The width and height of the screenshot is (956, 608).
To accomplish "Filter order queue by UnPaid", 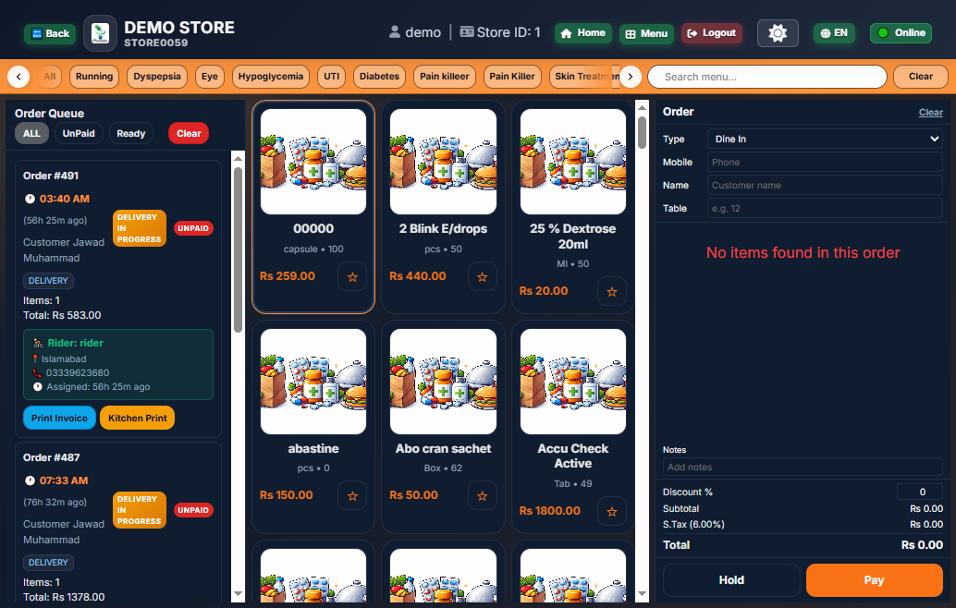I will pos(79,133).
